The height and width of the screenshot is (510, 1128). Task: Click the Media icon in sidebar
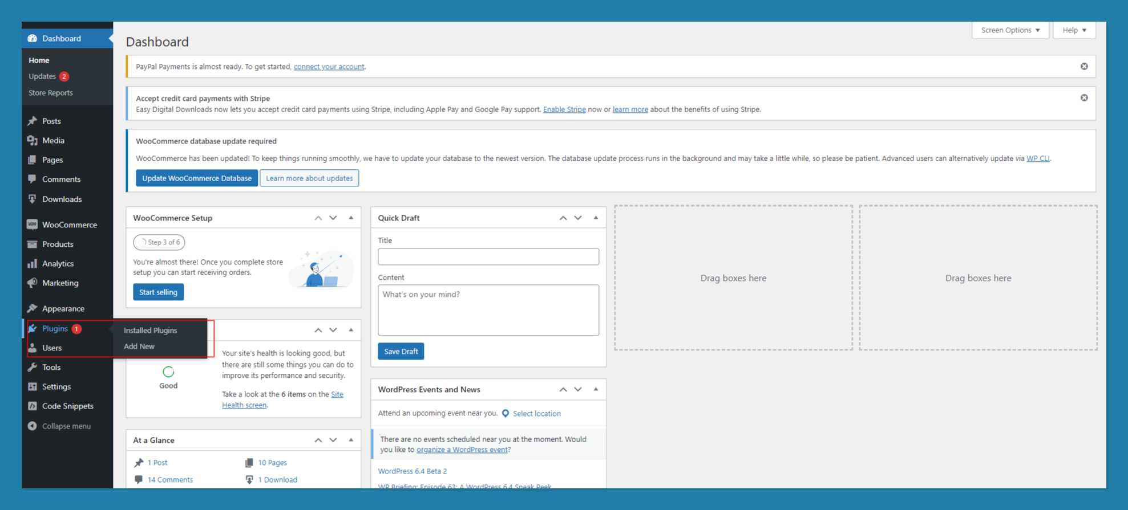33,140
